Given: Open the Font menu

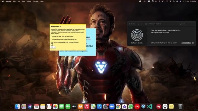Looking at the screenshot, I should coord(24,1).
